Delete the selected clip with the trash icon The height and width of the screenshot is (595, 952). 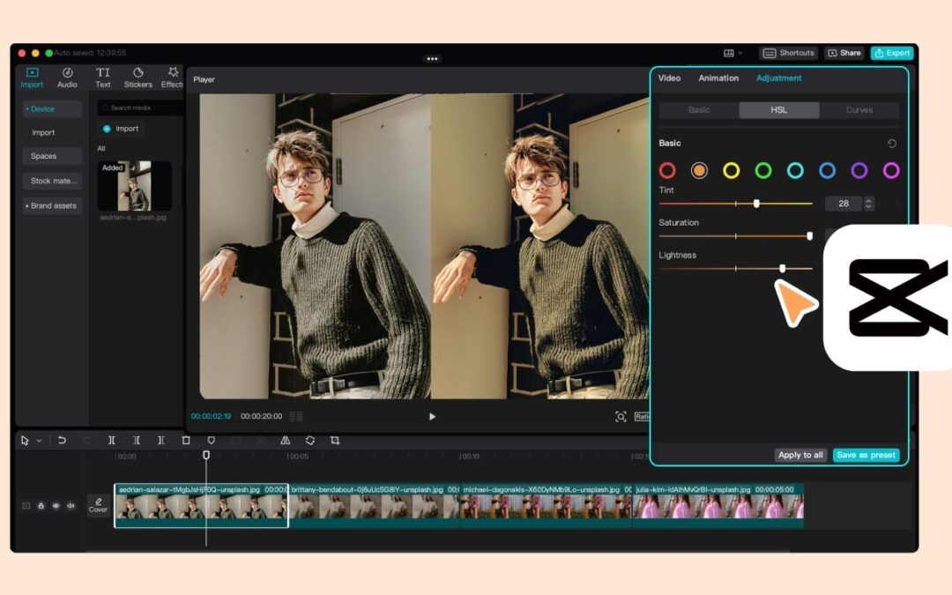pos(186,440)
